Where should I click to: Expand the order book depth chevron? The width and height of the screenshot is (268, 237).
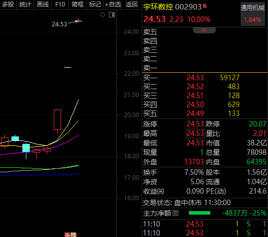(x=204, y=30)
